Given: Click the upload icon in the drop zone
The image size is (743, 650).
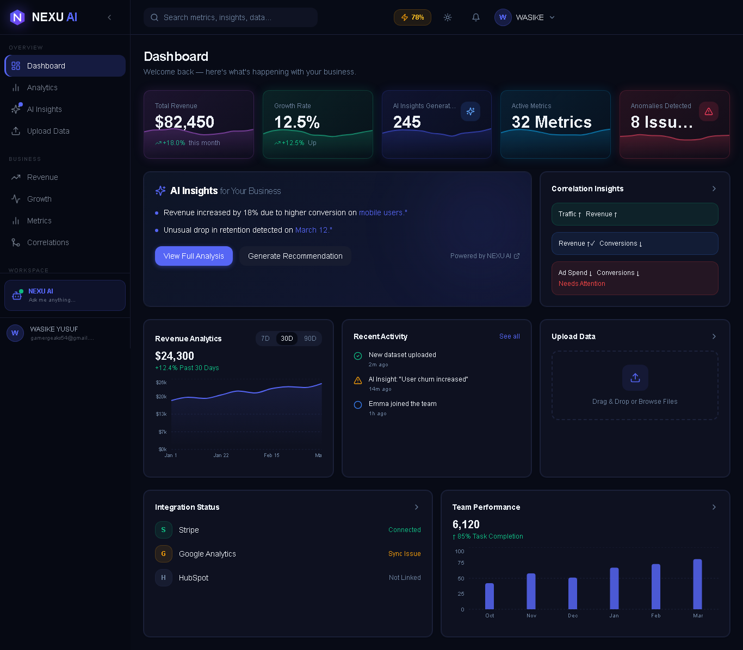Looking at the screenshot, I should tap(635, 378).
